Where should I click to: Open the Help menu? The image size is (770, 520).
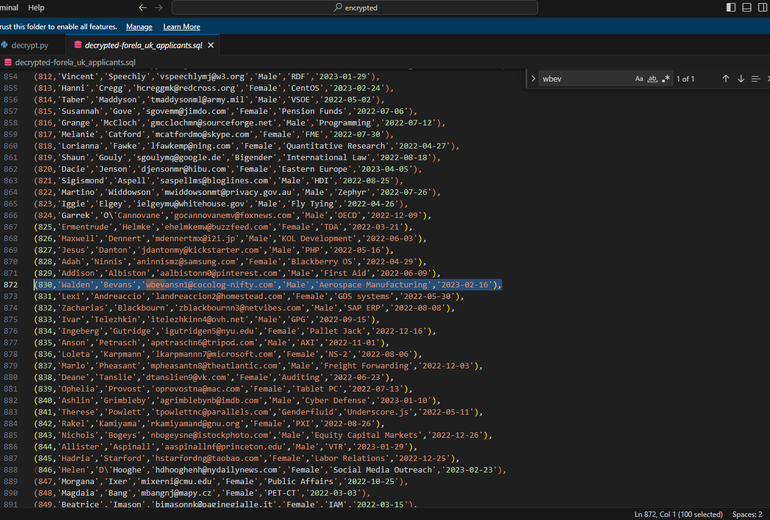(x=37, y=8)
